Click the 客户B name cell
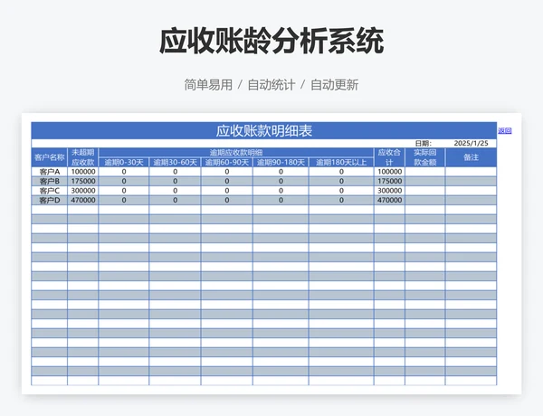This screenshot has height=416, width=543. pyautogui.click(x=49, y=181)
